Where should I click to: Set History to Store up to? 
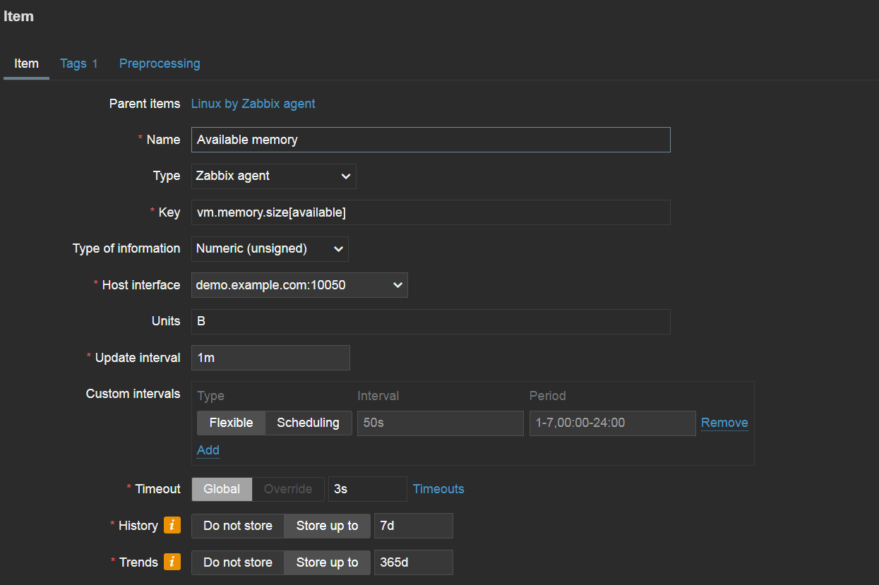click(327, 526)
